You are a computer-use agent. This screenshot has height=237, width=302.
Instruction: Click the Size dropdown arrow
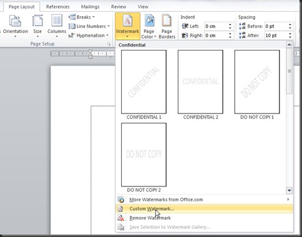coord(37,37)
